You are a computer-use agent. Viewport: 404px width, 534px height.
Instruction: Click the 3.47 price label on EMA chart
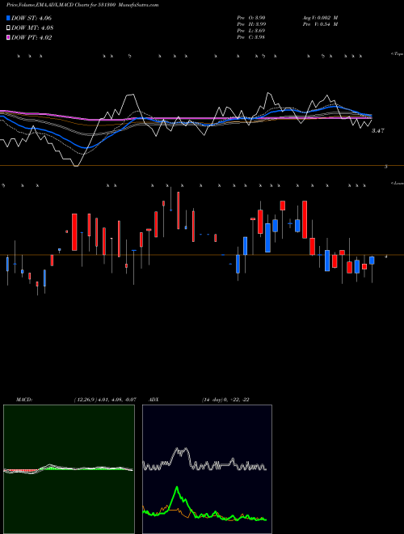tap(378, 130)
